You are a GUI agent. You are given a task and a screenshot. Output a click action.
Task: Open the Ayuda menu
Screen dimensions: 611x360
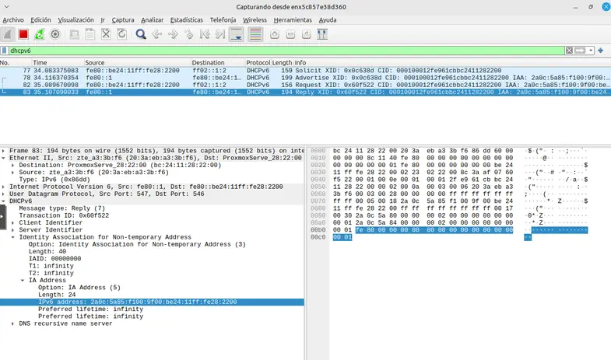328,20
